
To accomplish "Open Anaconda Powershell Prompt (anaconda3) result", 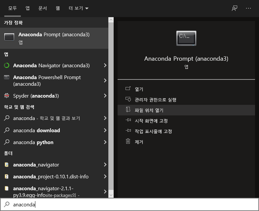I will 54,80.
